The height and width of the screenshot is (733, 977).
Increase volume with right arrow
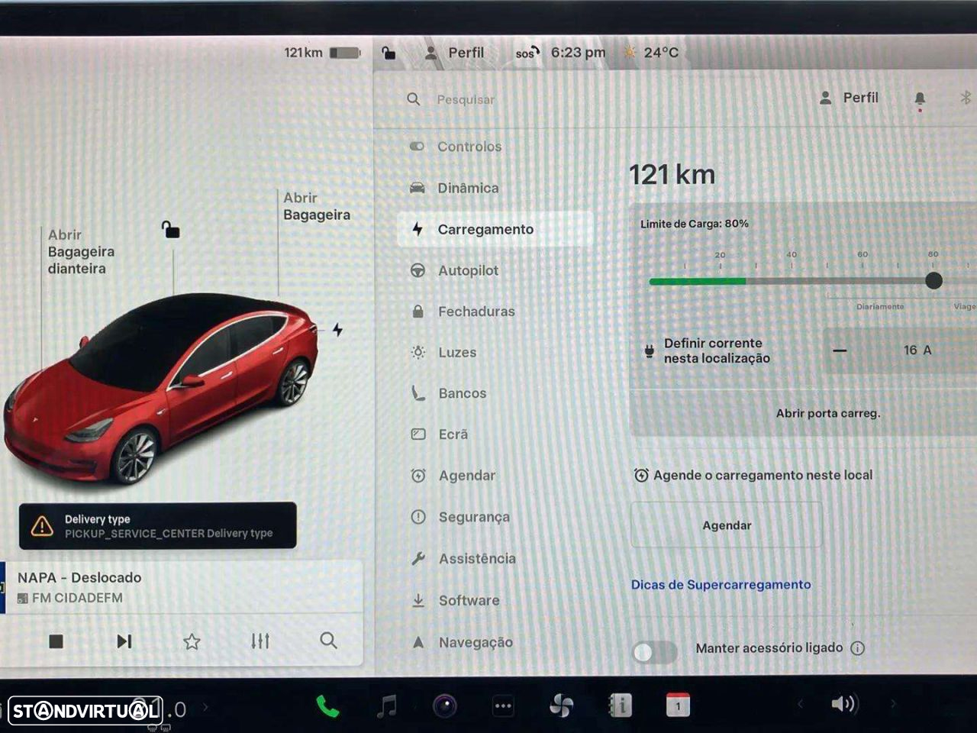[892, 704]
